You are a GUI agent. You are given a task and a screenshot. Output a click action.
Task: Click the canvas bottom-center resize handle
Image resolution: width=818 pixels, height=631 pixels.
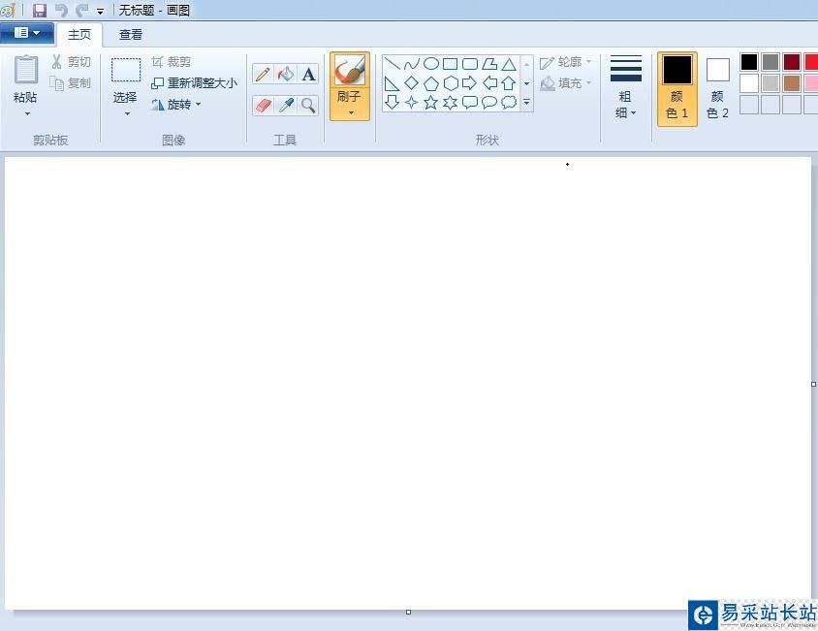408,612
